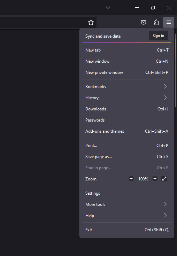Click the zoom out minus button
Screen dimensions: 177x256
[131, 179]
